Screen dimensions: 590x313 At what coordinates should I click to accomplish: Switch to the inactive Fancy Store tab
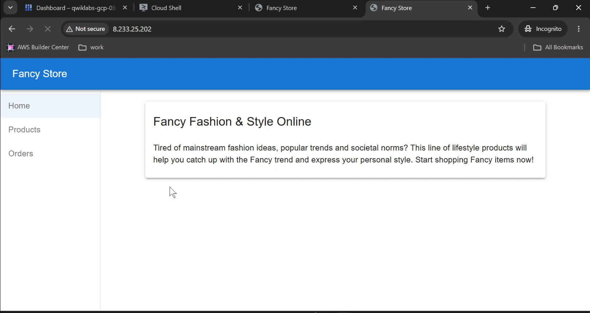(306, 8)
